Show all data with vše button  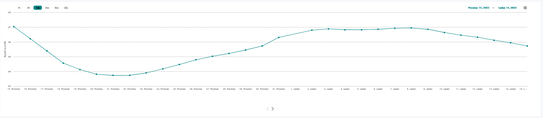tap(66, 8)
